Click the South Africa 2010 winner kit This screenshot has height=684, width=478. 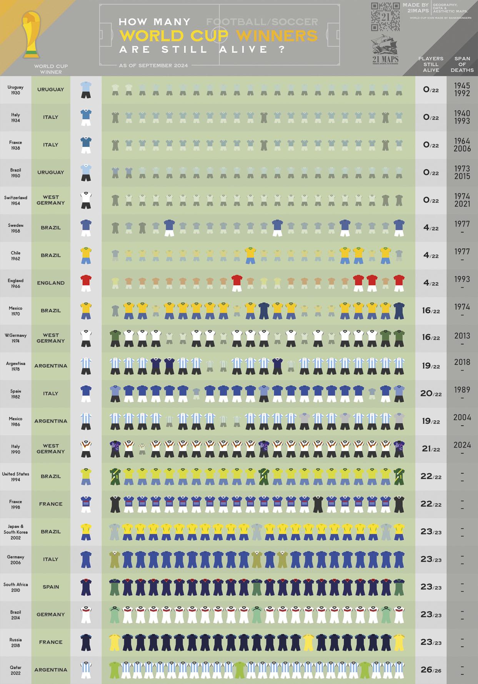(86, 587)
